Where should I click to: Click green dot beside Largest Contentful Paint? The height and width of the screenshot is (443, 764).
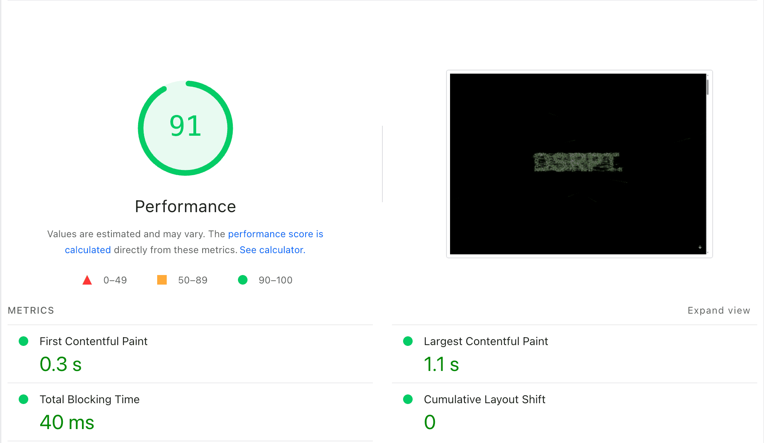pyautogui.click(x=408, y=341)
